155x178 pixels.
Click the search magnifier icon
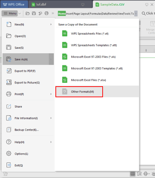[144, 13]
